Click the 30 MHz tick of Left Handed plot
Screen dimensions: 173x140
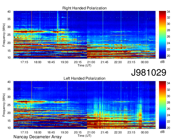9,97
